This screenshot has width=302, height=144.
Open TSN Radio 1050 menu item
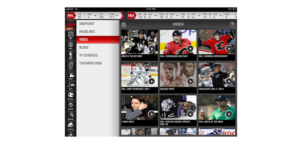coord(98,63)
